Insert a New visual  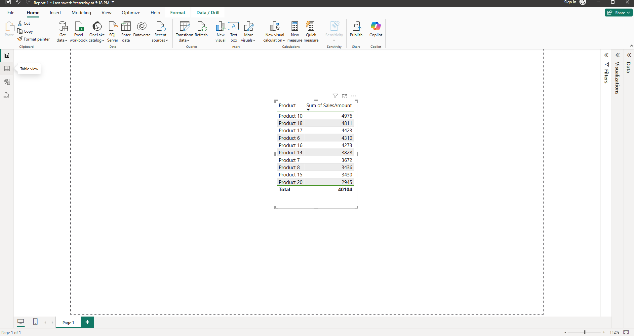[x=220, y=32]
